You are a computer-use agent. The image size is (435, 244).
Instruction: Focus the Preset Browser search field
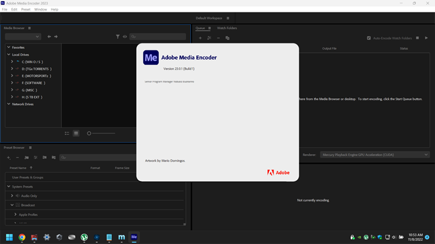coord(98,157)
